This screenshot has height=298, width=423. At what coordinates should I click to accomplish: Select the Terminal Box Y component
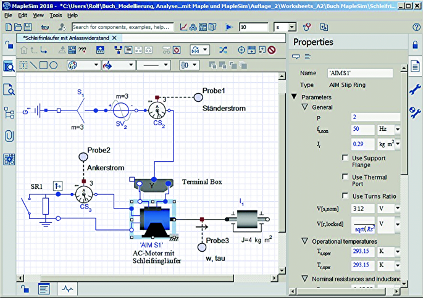[x=154, y=185]
